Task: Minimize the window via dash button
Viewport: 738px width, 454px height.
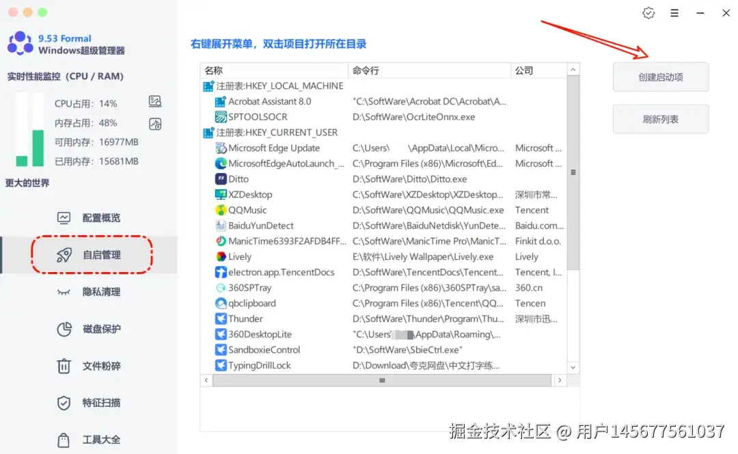Action: coord(700,13)
